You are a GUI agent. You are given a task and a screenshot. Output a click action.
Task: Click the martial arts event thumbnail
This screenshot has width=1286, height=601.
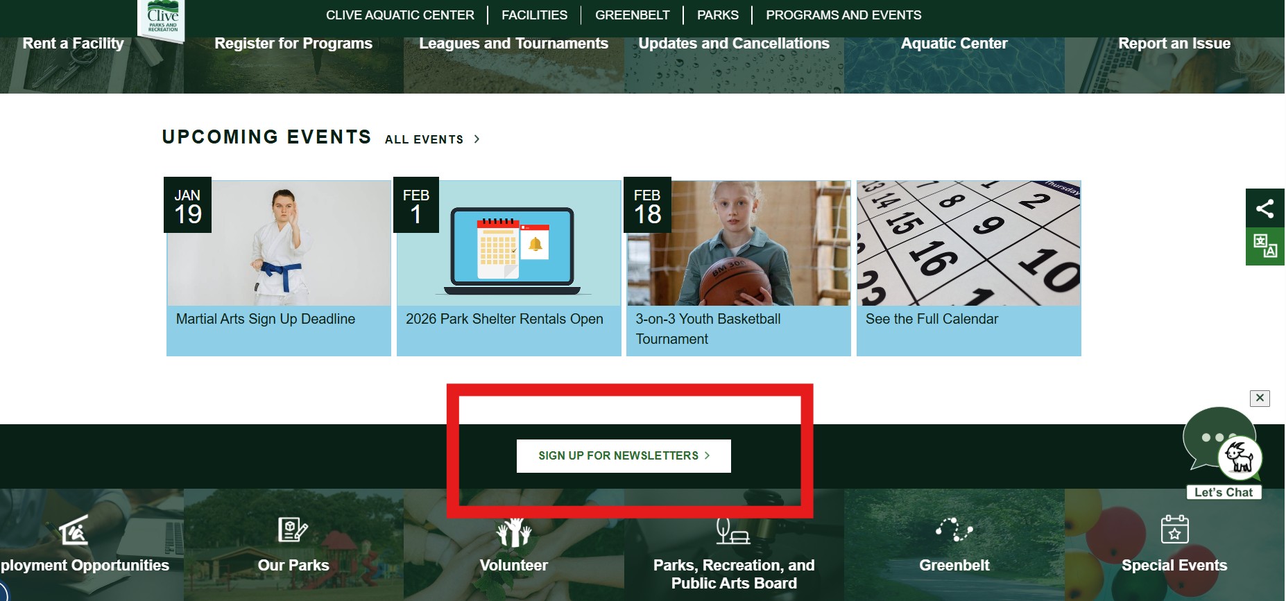pyautogui.click(x=279, y=243)
